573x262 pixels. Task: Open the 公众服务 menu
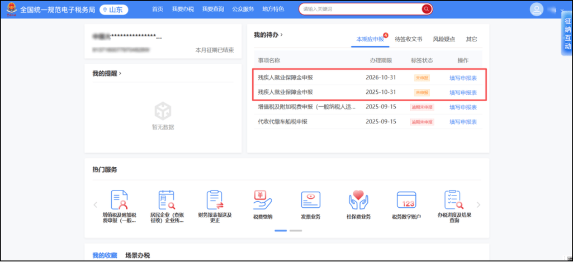pyautogui.click(x=243, y=9)
